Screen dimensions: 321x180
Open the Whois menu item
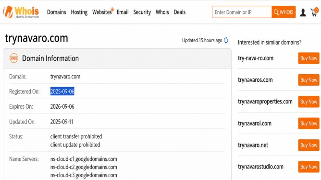click(x=162, y=12)
